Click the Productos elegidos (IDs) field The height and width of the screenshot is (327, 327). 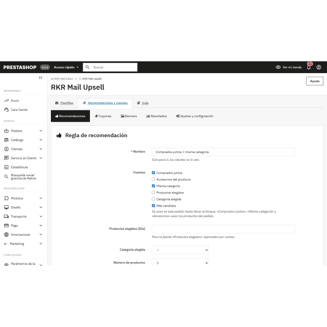point(223,229)
